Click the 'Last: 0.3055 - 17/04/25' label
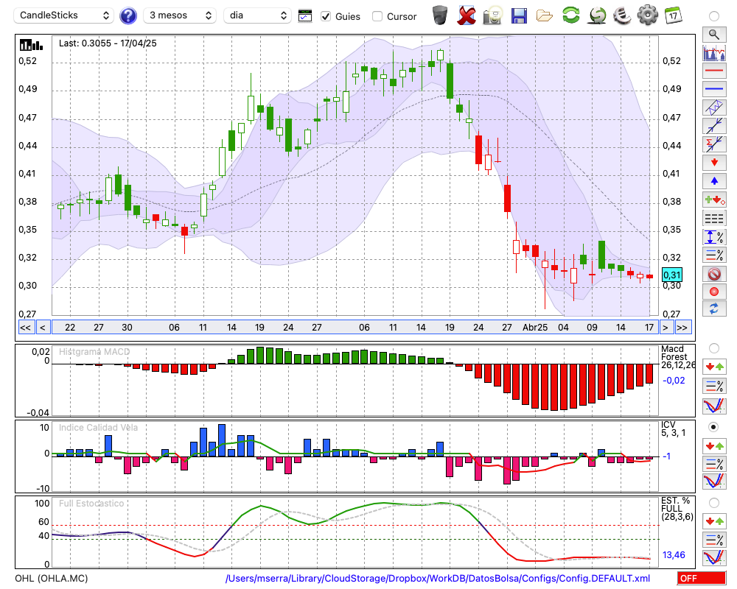This screenshot has width=737, height=589. 108,43
